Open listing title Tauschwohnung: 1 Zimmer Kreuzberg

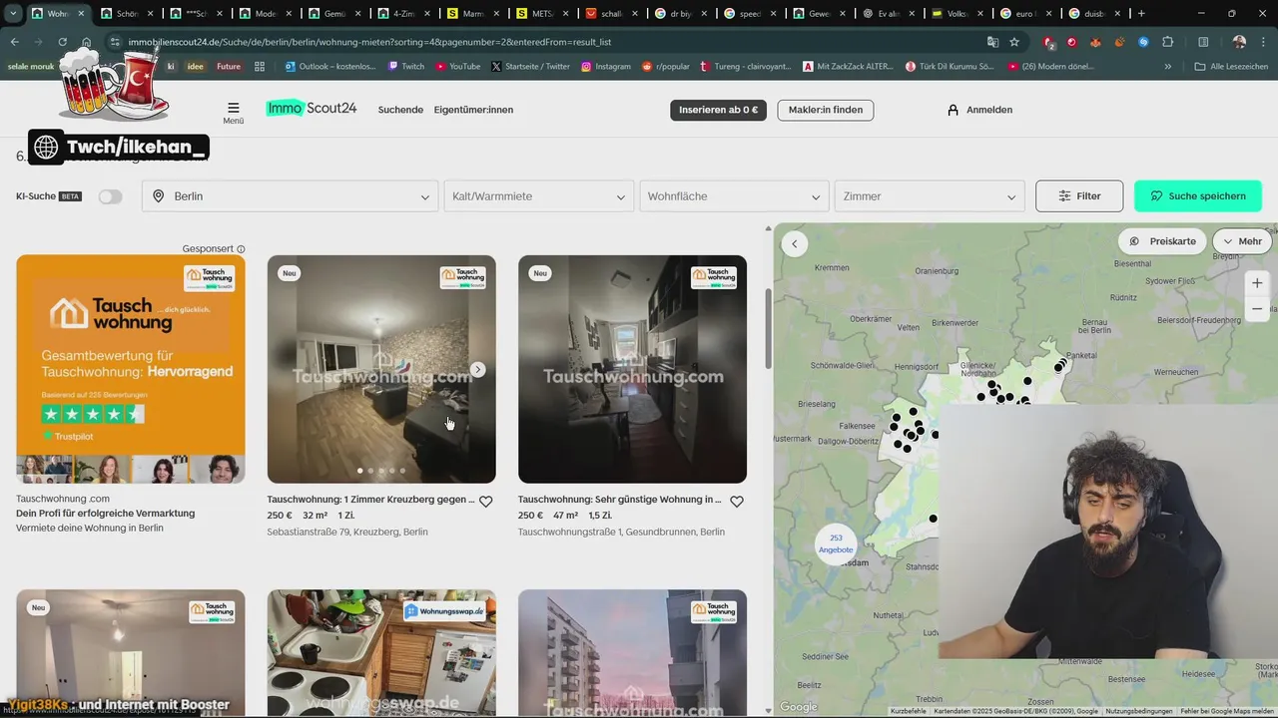[370, 500]
